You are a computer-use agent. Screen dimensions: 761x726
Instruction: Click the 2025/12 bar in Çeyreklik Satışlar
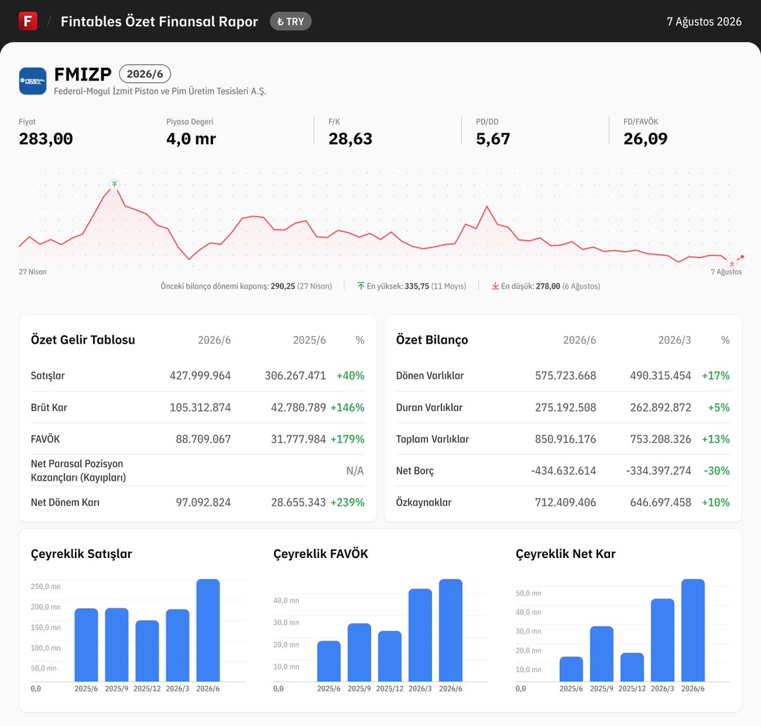pyautogui.click(x=147, y=651)
